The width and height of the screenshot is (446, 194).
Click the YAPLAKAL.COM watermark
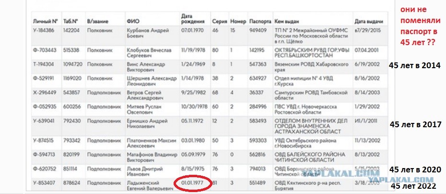coord(401,179)
